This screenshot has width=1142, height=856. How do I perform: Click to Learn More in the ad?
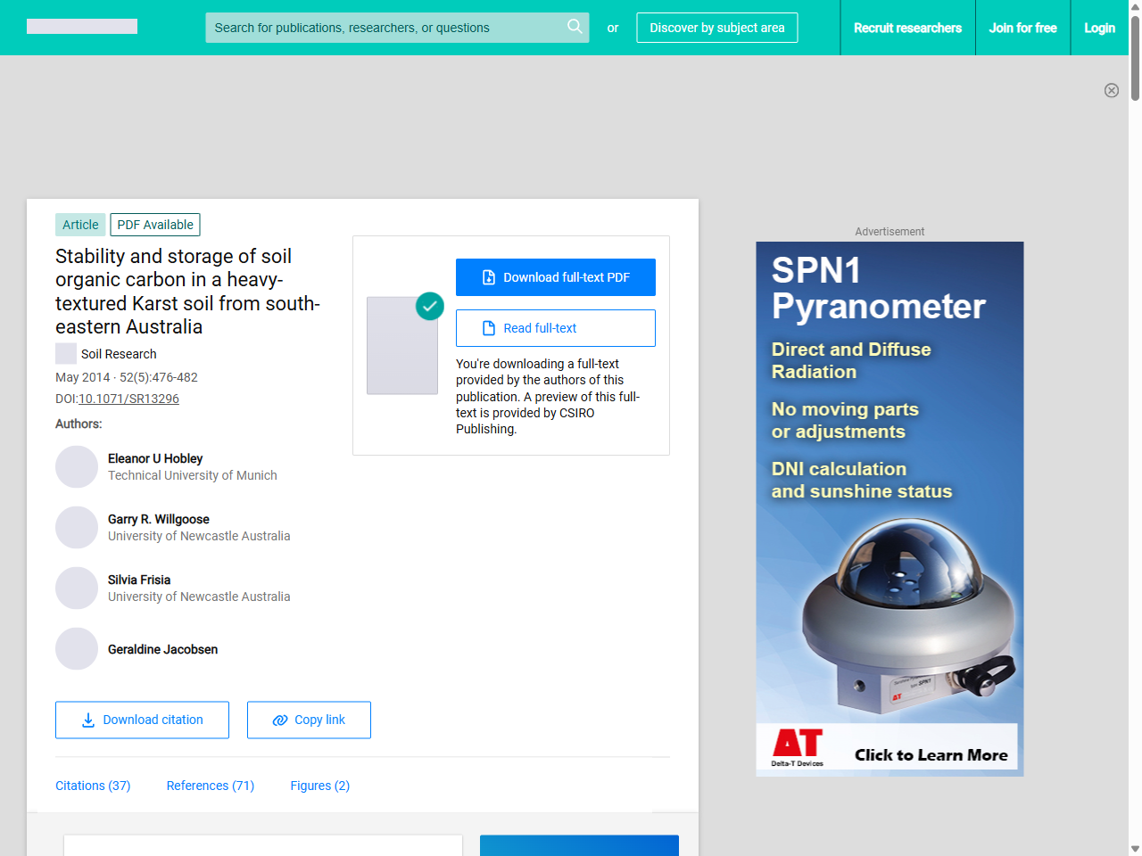(931, 755)
